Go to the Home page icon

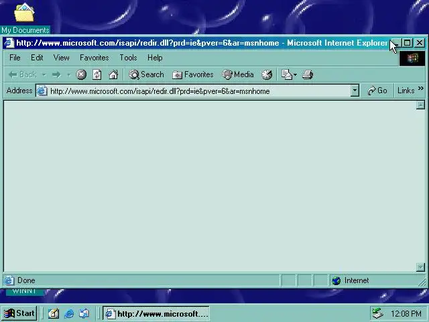tap(113, 74)
